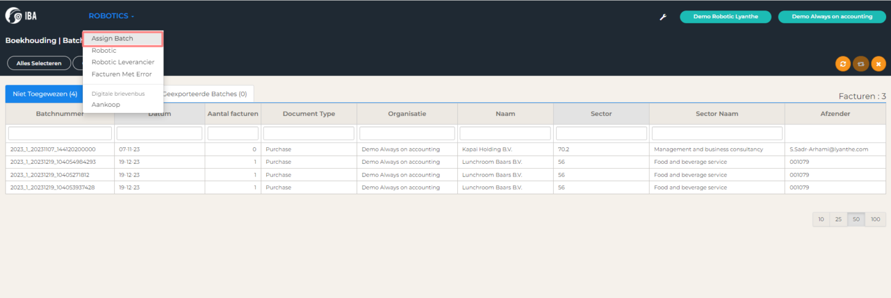Click Demo Robotic Lyanthe button

coord(725,17)
